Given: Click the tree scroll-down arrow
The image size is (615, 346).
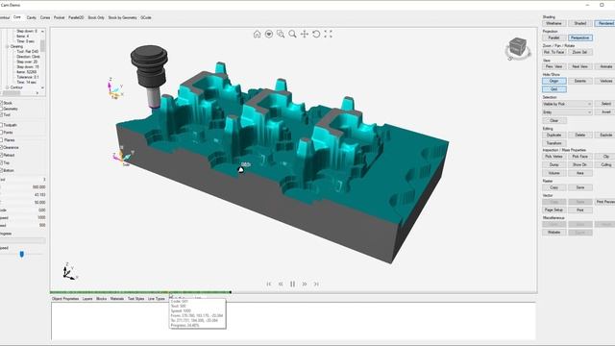Looking at the screenshot, I should (x=42, y=87).
